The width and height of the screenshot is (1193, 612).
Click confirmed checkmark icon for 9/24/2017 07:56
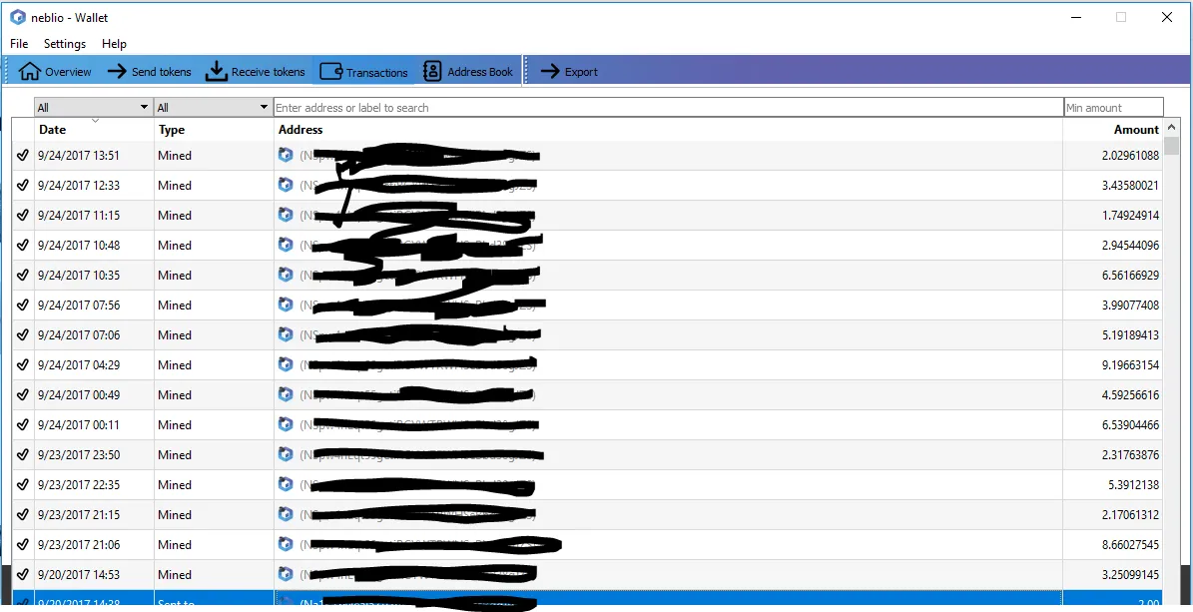(x=23, y=305)
